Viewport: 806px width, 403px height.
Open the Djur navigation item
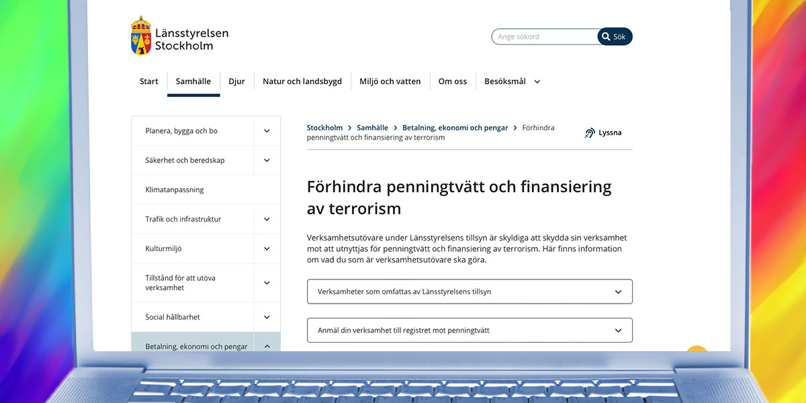[x=236, y=81]
